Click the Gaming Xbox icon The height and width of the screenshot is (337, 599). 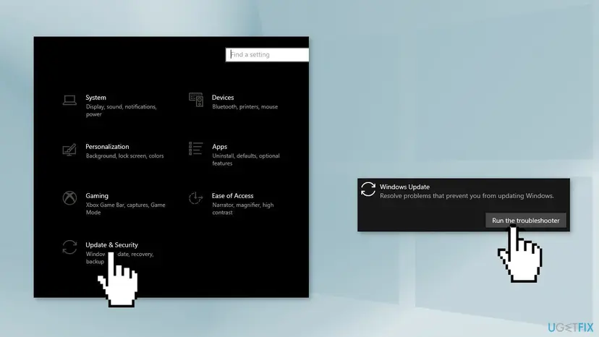coord(69,198)
